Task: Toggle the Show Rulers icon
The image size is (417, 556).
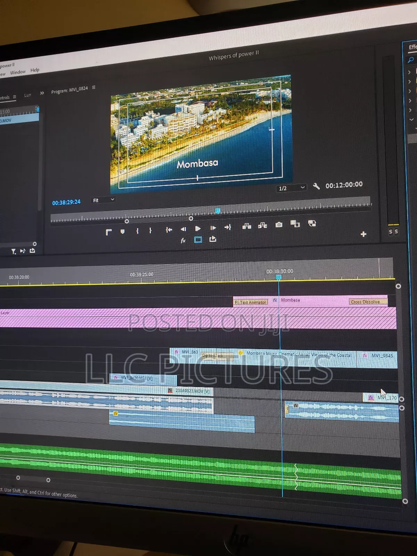Action: 109,232
